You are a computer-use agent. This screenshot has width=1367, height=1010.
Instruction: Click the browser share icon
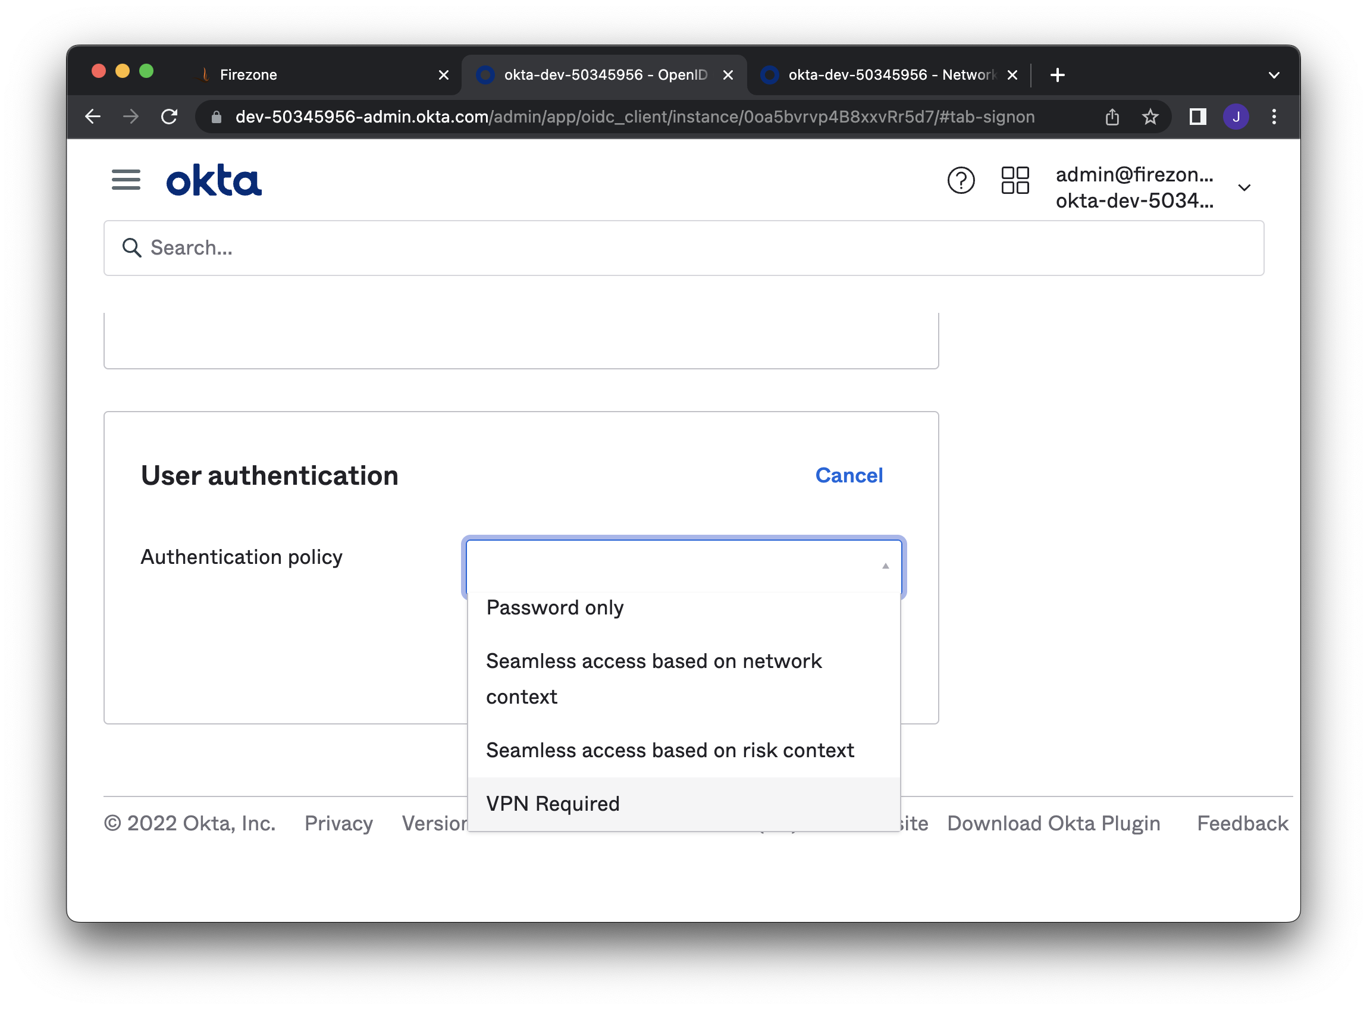[x=1112, y=117]
